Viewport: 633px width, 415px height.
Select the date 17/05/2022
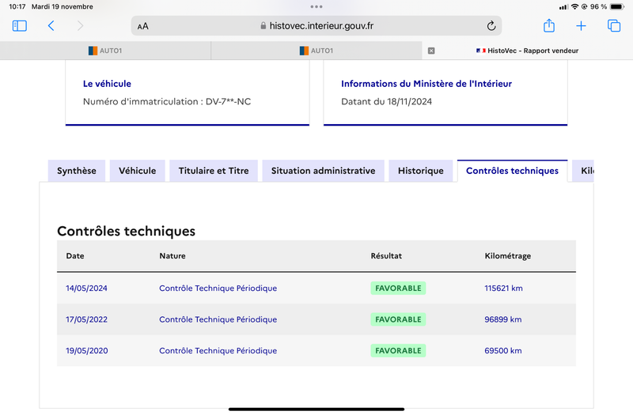tap(86, 319)
